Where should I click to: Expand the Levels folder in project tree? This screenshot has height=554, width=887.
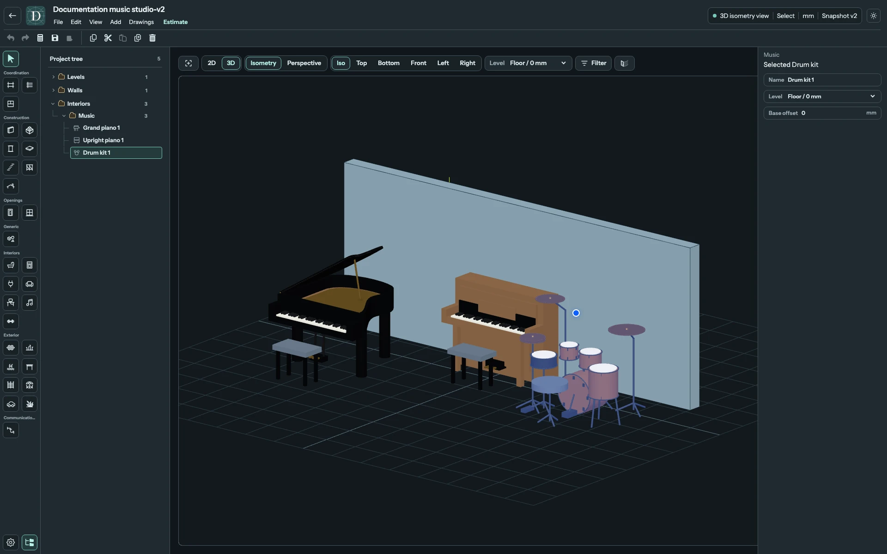point(54,77)
